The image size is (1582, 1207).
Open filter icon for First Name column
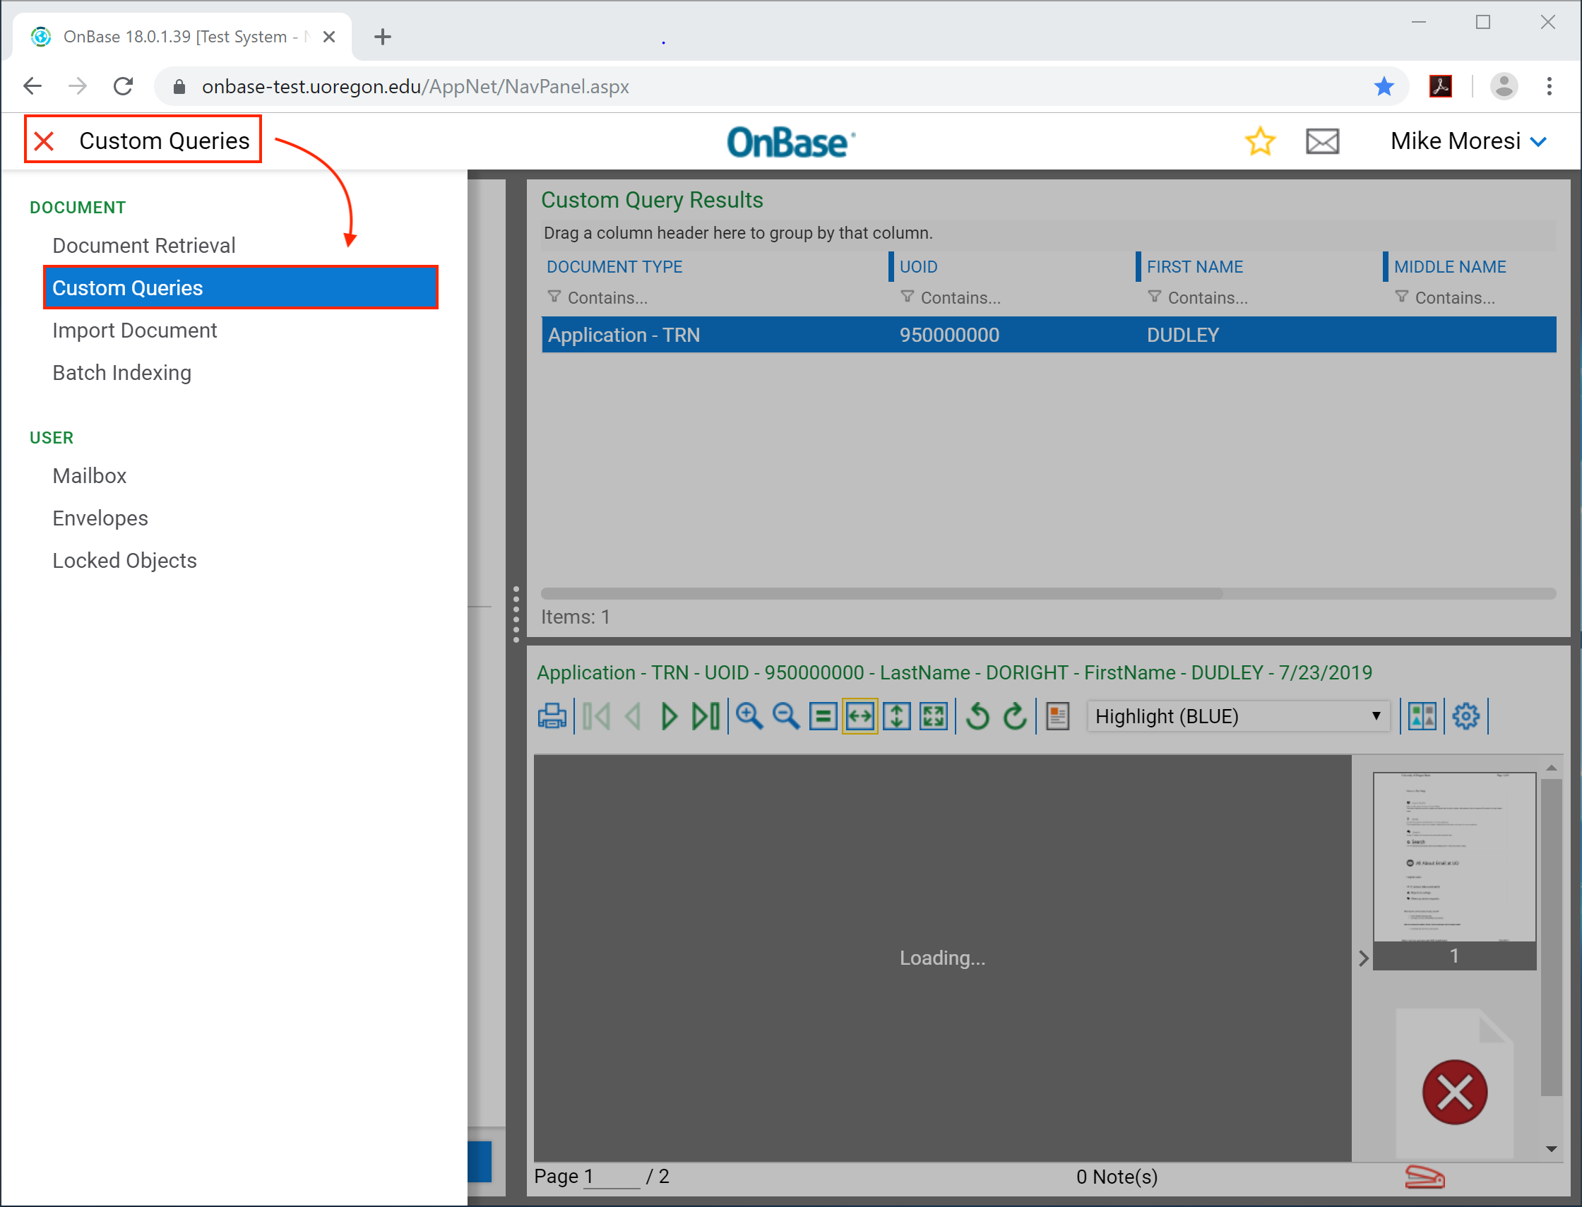(1155, 297)
